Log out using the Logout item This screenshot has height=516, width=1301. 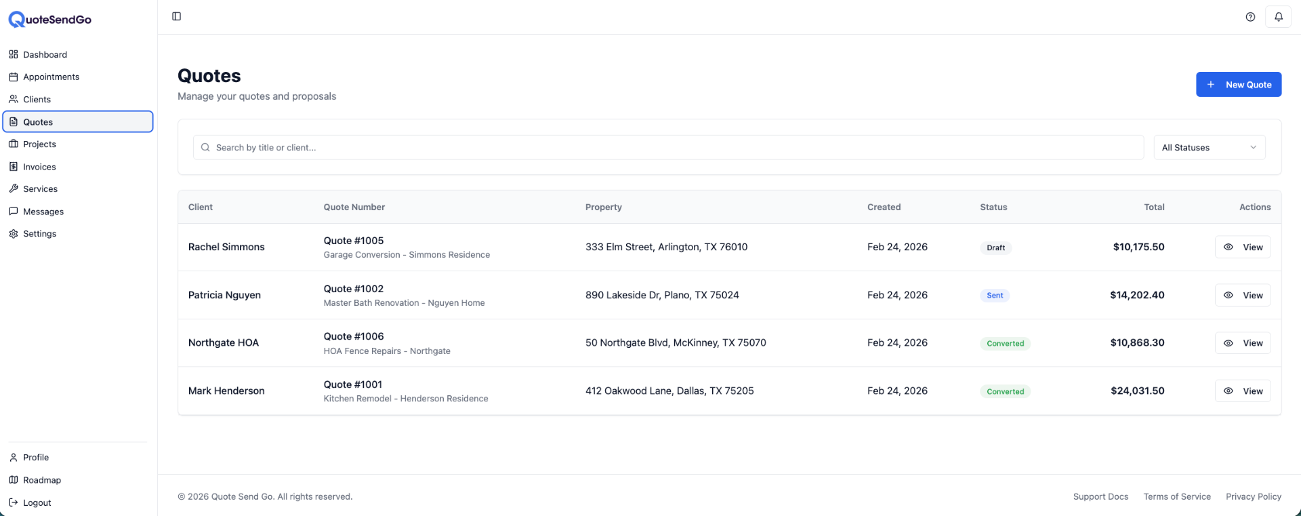click(x=37, y=503)
